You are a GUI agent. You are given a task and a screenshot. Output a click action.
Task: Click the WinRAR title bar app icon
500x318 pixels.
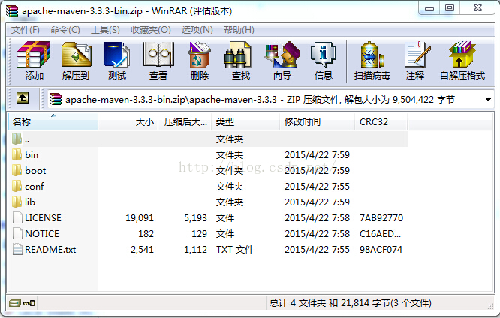coord(12,10)
